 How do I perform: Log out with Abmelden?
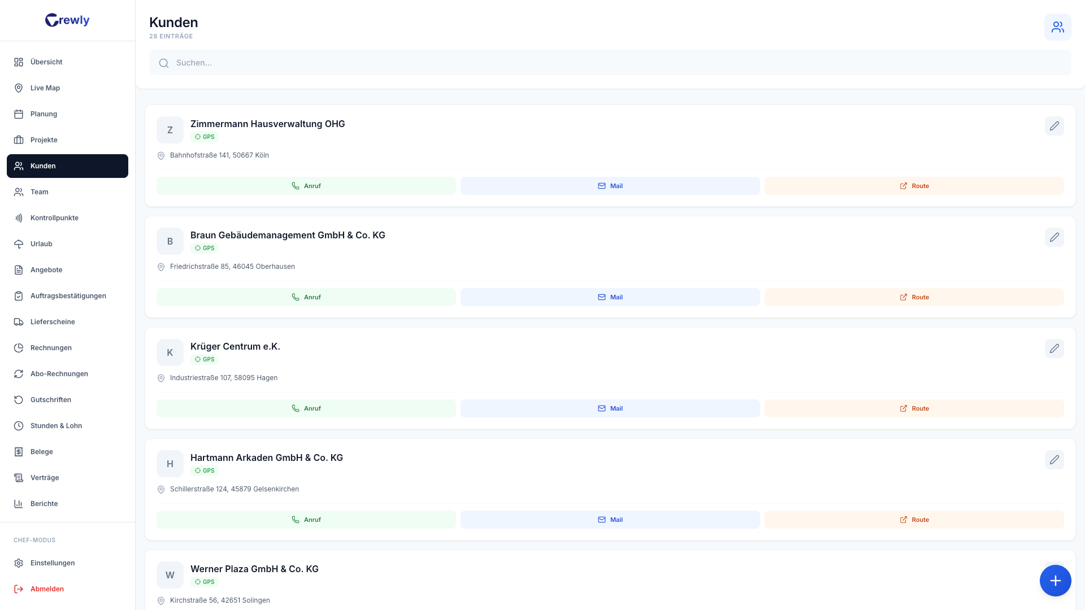click(47, 589)
